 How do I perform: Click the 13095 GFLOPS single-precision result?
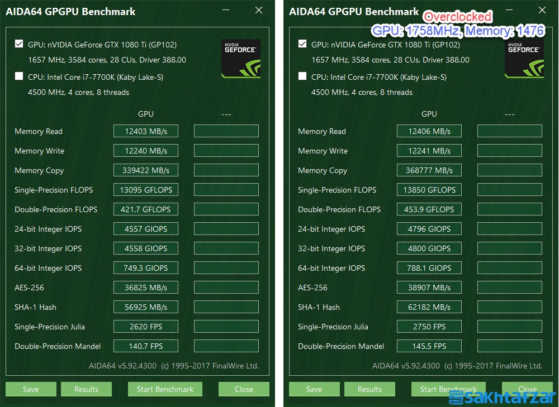pyautogui.click(x=146, y=190)
